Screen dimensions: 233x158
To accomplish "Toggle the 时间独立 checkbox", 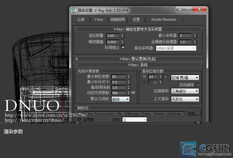I will click(123, 47).
